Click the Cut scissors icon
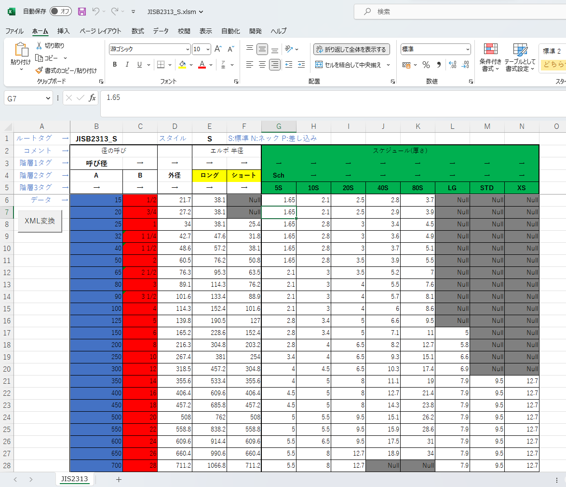Image resolution: width=566 pixels, height=487 pixels. click(40, 45)
